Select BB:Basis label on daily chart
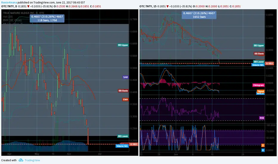Image resolution: width=278 pixels, height=164 pixels. [x=123, y=91]
